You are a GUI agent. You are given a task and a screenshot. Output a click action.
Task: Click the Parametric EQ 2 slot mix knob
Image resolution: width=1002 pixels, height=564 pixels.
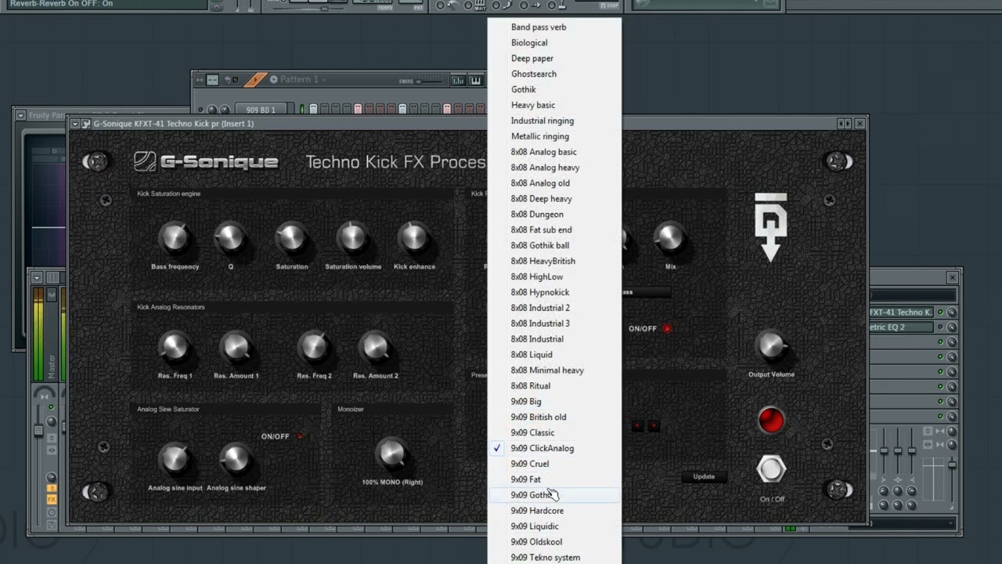coord(952,327)
